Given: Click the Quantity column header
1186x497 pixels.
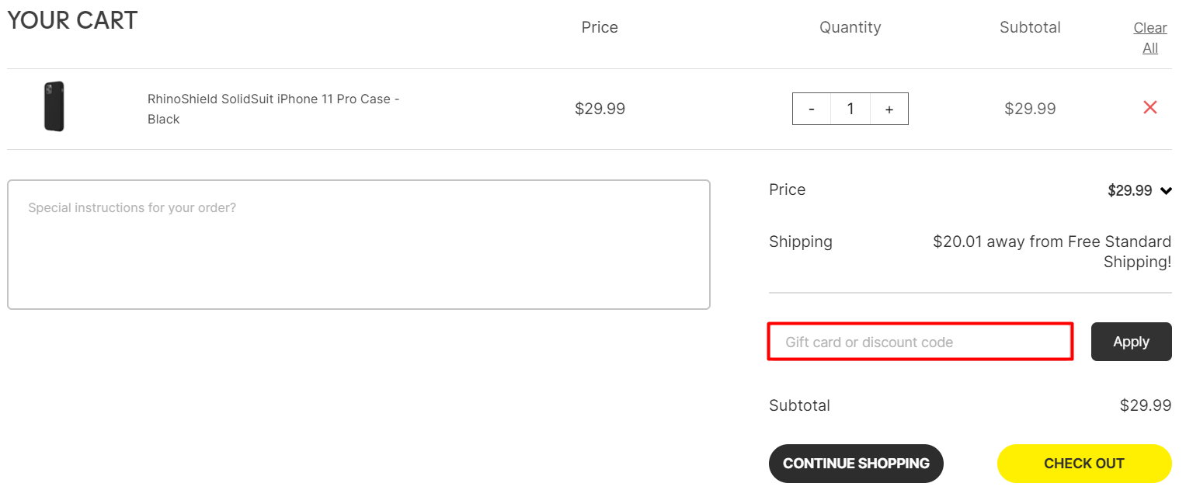Looking at the screenshot, I should [850, 27].
